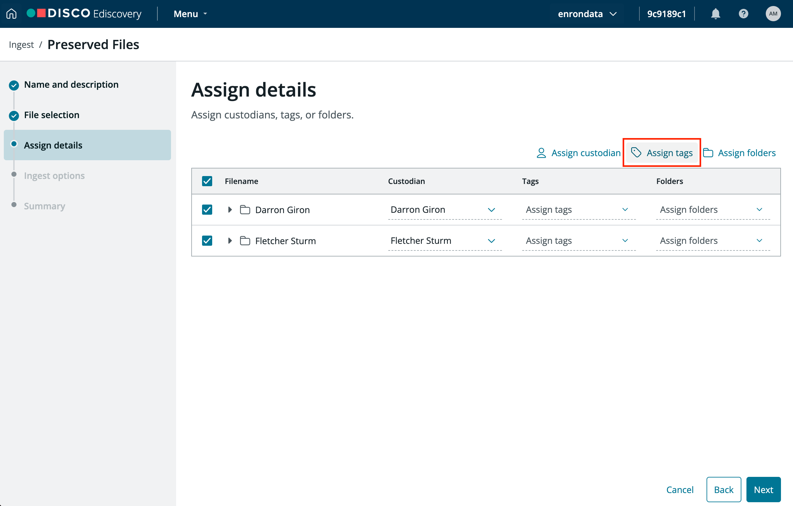
Task: Click the AM user avatar
Action: click(x=773, y=14)
